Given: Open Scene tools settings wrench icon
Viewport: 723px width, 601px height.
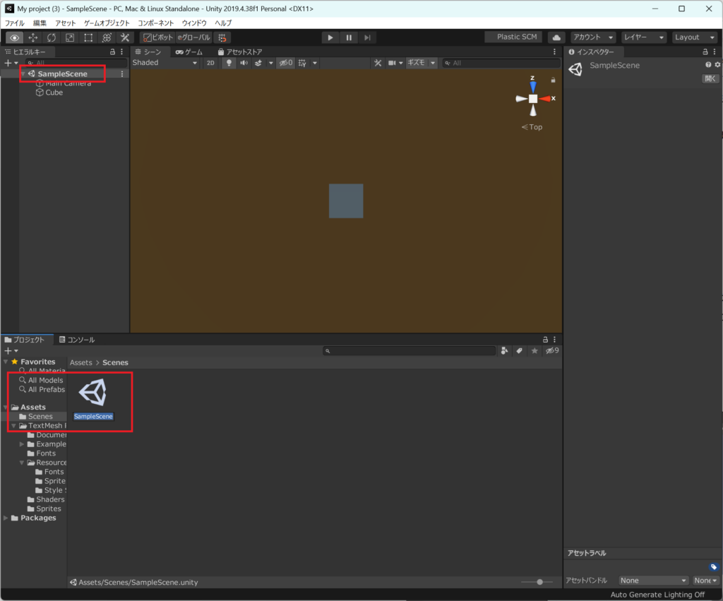Looking at the screenshot, I should click(x=378, y=63).
